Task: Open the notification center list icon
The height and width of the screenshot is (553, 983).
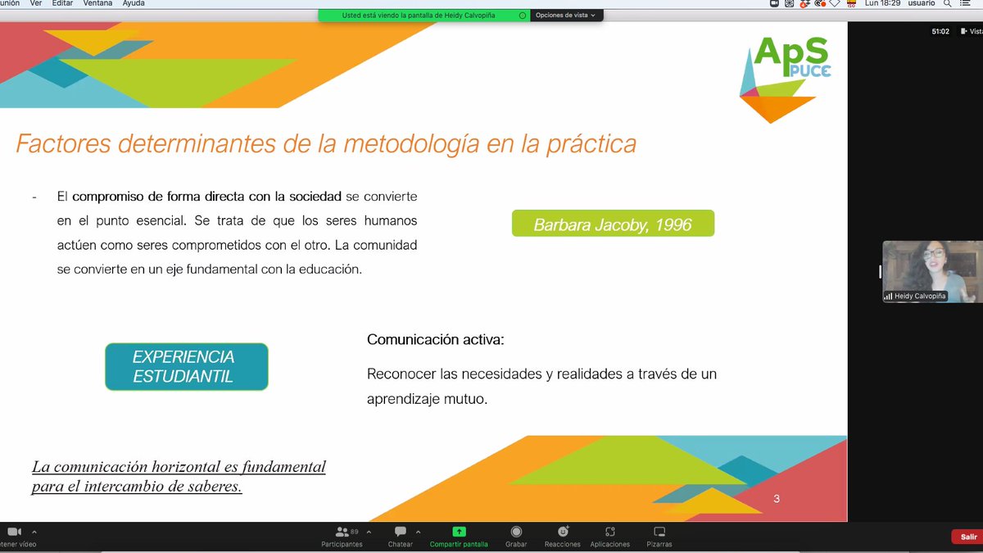Action: coord(964,3)
